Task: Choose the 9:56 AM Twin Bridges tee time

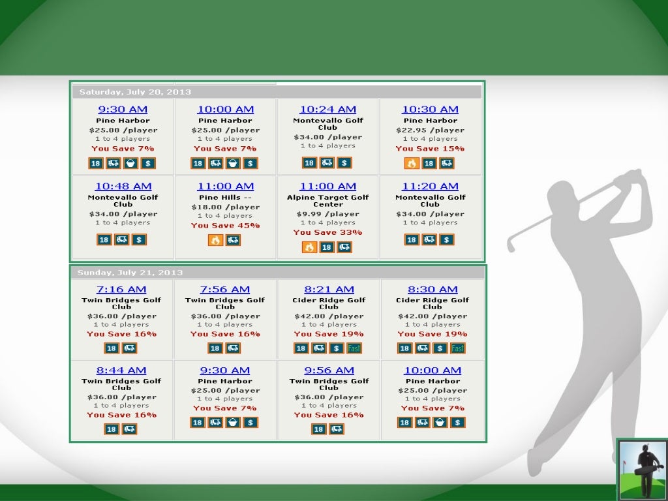Action: click(x=329, y=371)
